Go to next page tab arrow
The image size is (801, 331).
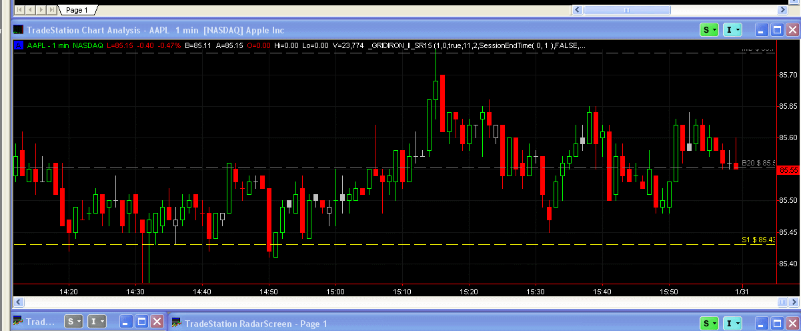(x=41, y=10)
